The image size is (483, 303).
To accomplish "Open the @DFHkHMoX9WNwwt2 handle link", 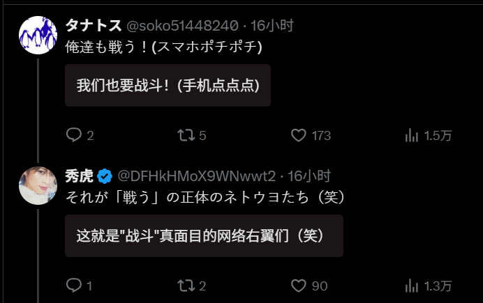I will (x=197, y=176).
